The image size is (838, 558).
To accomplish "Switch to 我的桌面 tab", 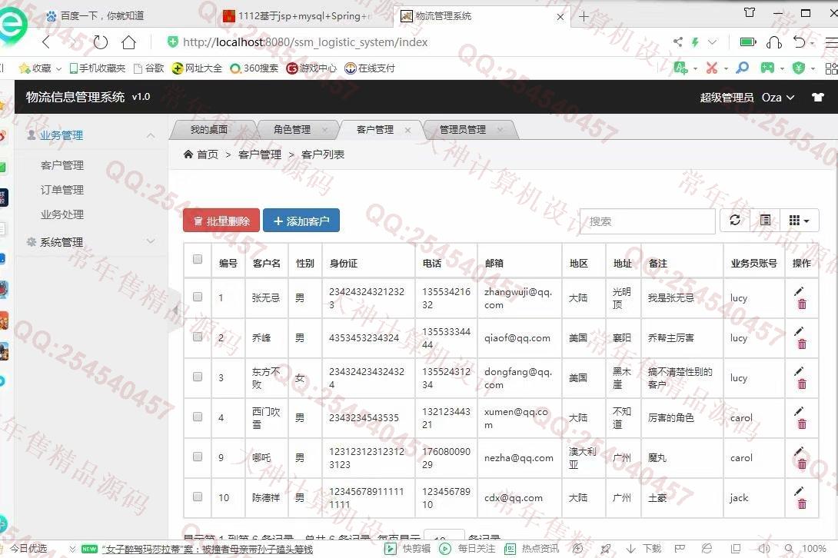I will (209, 129).
